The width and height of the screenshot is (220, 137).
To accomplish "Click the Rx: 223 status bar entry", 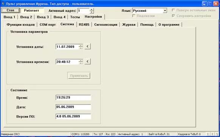I will pyautogui.click(x=110, y=134).
